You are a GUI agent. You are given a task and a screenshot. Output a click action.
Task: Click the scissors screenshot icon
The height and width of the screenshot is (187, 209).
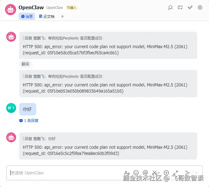(x=155, y=173)
